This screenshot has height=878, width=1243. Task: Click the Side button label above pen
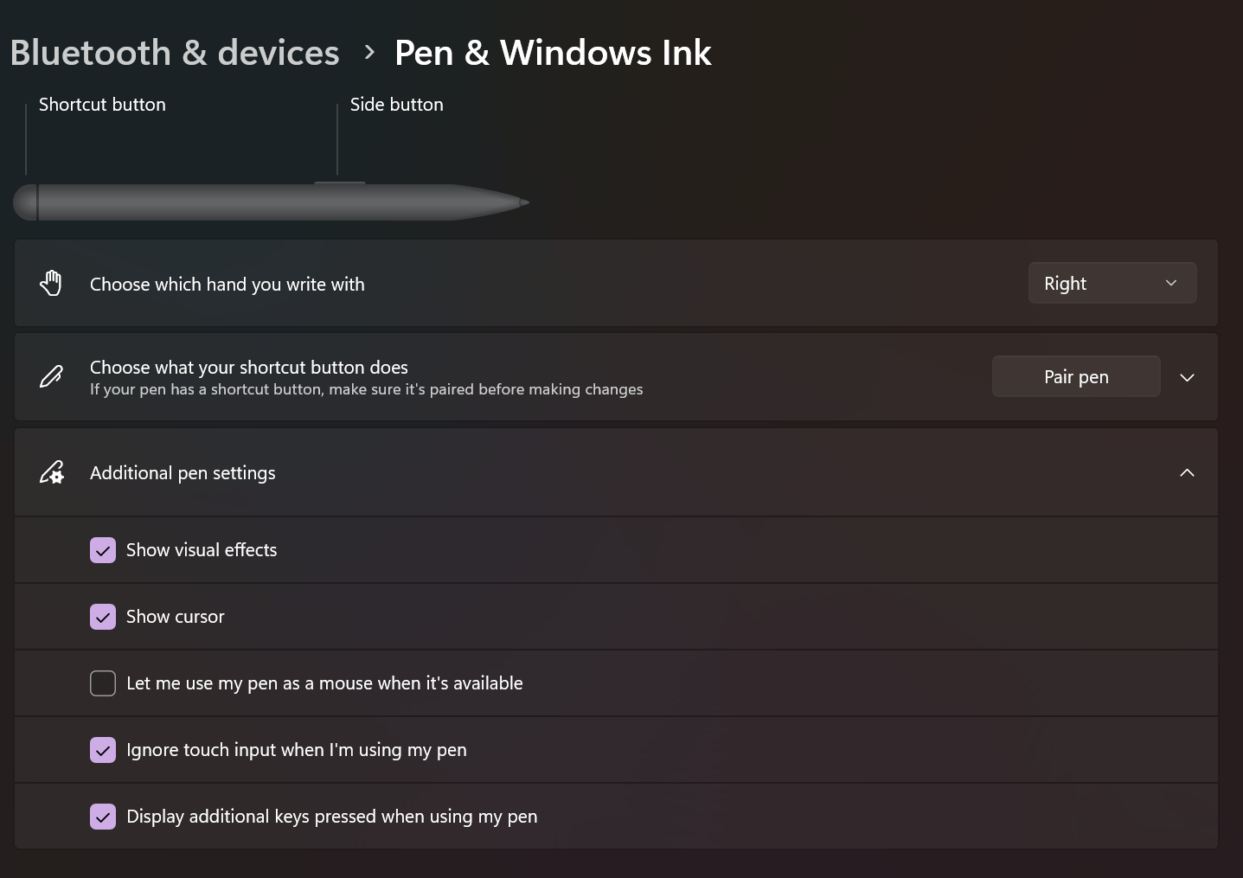click(396, 105)
